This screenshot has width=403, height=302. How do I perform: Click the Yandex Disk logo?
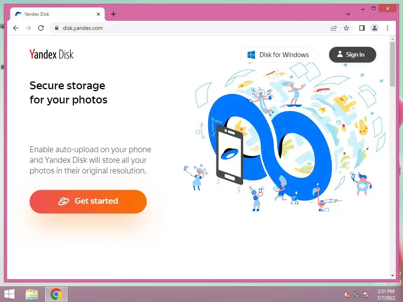pos(52,54)
